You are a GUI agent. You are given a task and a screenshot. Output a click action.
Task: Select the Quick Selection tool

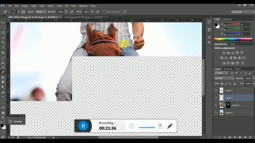(x=3, y=37)
